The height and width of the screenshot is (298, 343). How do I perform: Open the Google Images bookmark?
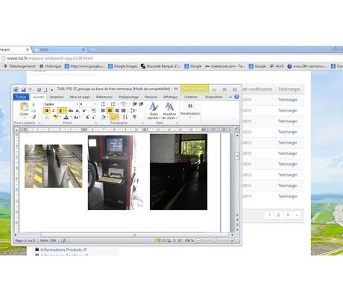pos(123,66)
